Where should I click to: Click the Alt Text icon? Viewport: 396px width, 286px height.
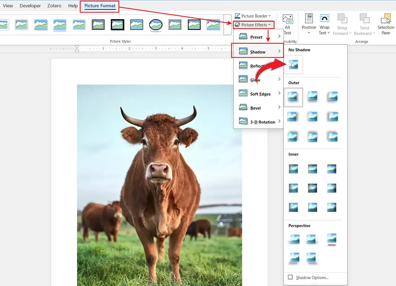pos(287,19)
